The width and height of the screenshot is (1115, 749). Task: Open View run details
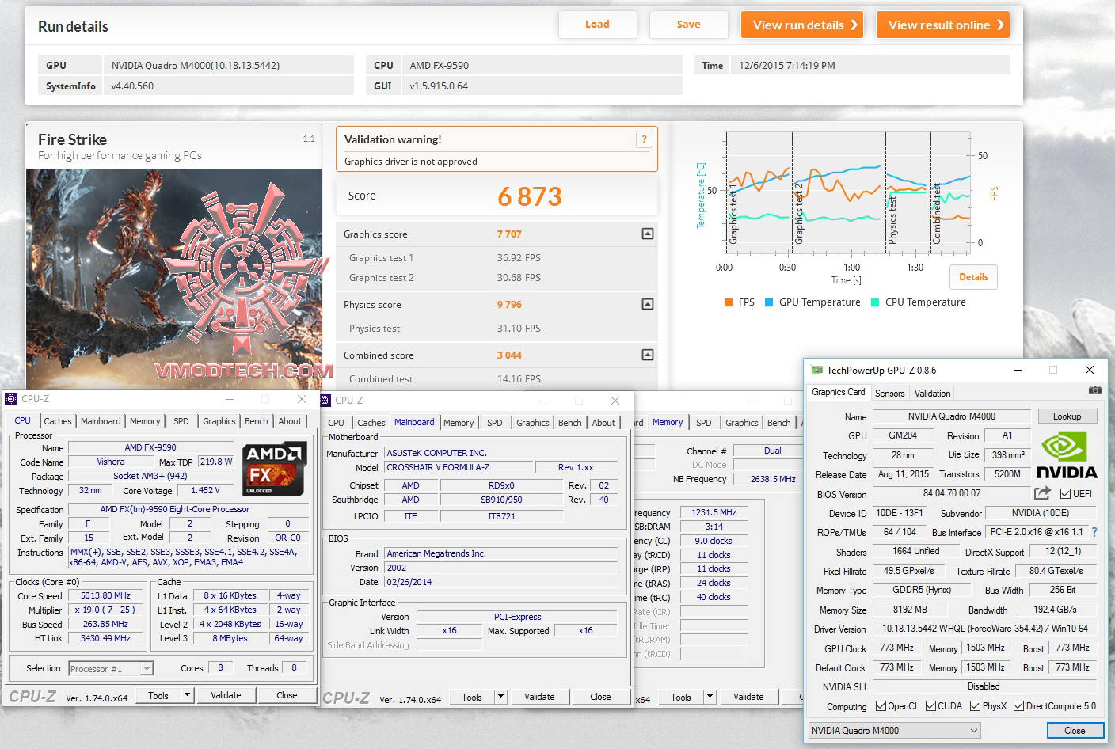(x=802, y=25)
